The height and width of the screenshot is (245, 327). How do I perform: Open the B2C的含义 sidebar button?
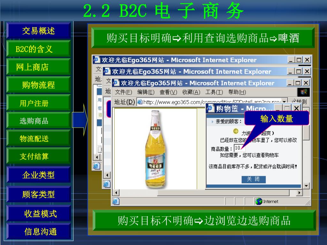pyautogui.click(x=39, y=49)
